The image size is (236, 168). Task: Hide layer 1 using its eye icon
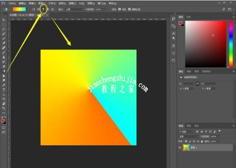pos(180,147)
